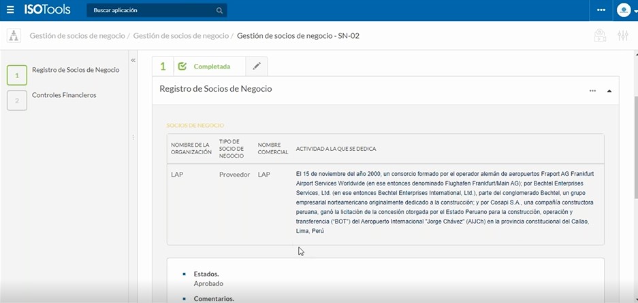Go to second Gestión de socios breadcrumb
The height and width of the screenshot is (303, 638).
[180, 36]
